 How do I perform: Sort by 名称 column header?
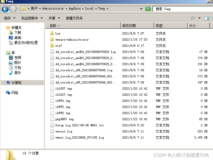pyautogui.click(x=83, y=26)
